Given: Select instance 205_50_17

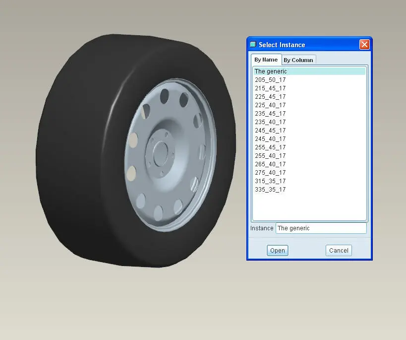Looking at the screenshot, I should coord(309,80).
